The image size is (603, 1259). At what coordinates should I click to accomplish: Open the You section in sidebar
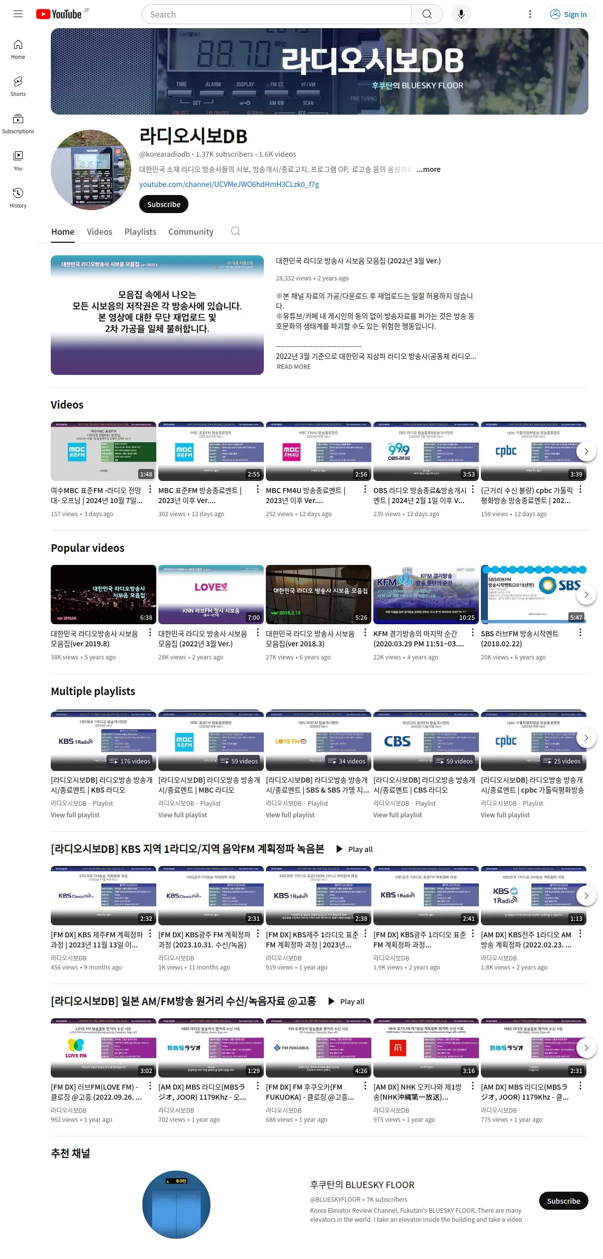(18, 161)
